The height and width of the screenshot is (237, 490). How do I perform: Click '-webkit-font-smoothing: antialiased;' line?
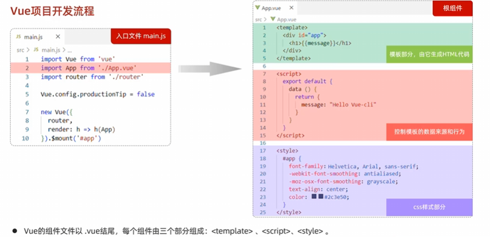(x=345, y=174)
